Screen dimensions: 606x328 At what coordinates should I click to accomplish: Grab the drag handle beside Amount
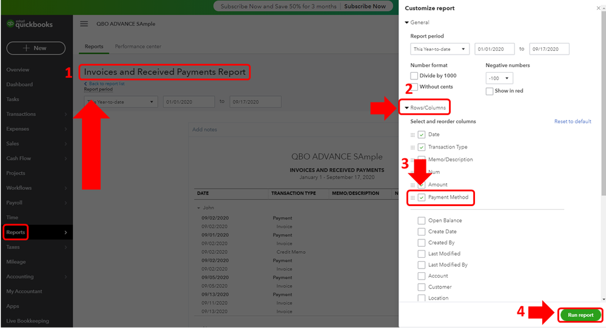412,185
